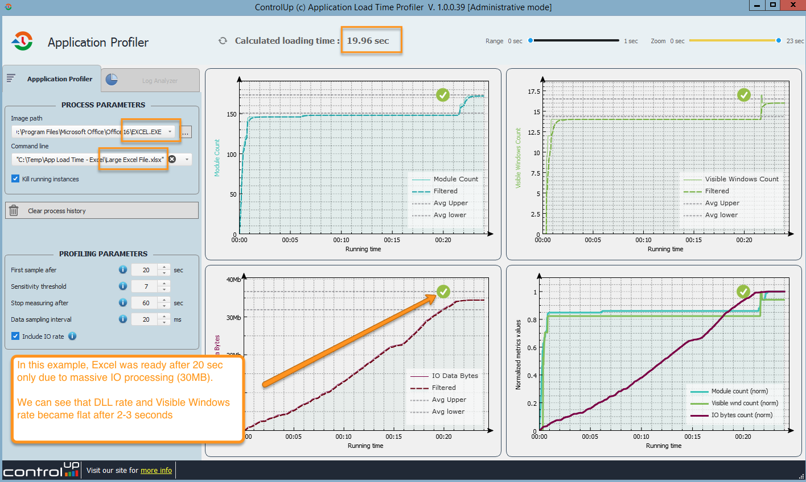Increase the First sample after spinner value
Viewport: 806px width, 482px height.
[x=165, y=267]
